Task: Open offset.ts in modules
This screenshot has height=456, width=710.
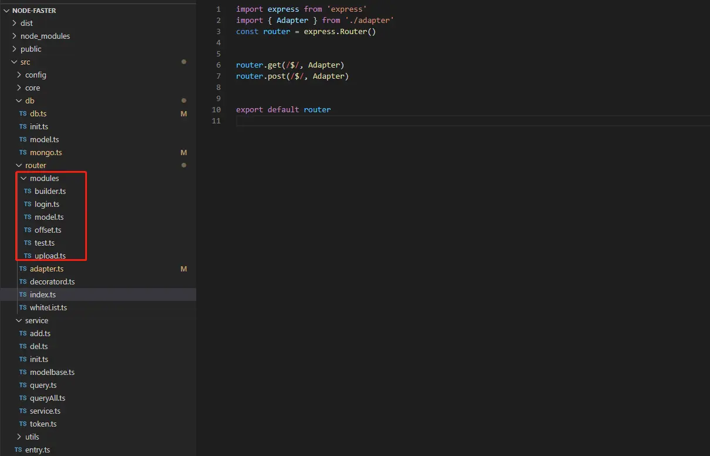Action: click(48, 230)
